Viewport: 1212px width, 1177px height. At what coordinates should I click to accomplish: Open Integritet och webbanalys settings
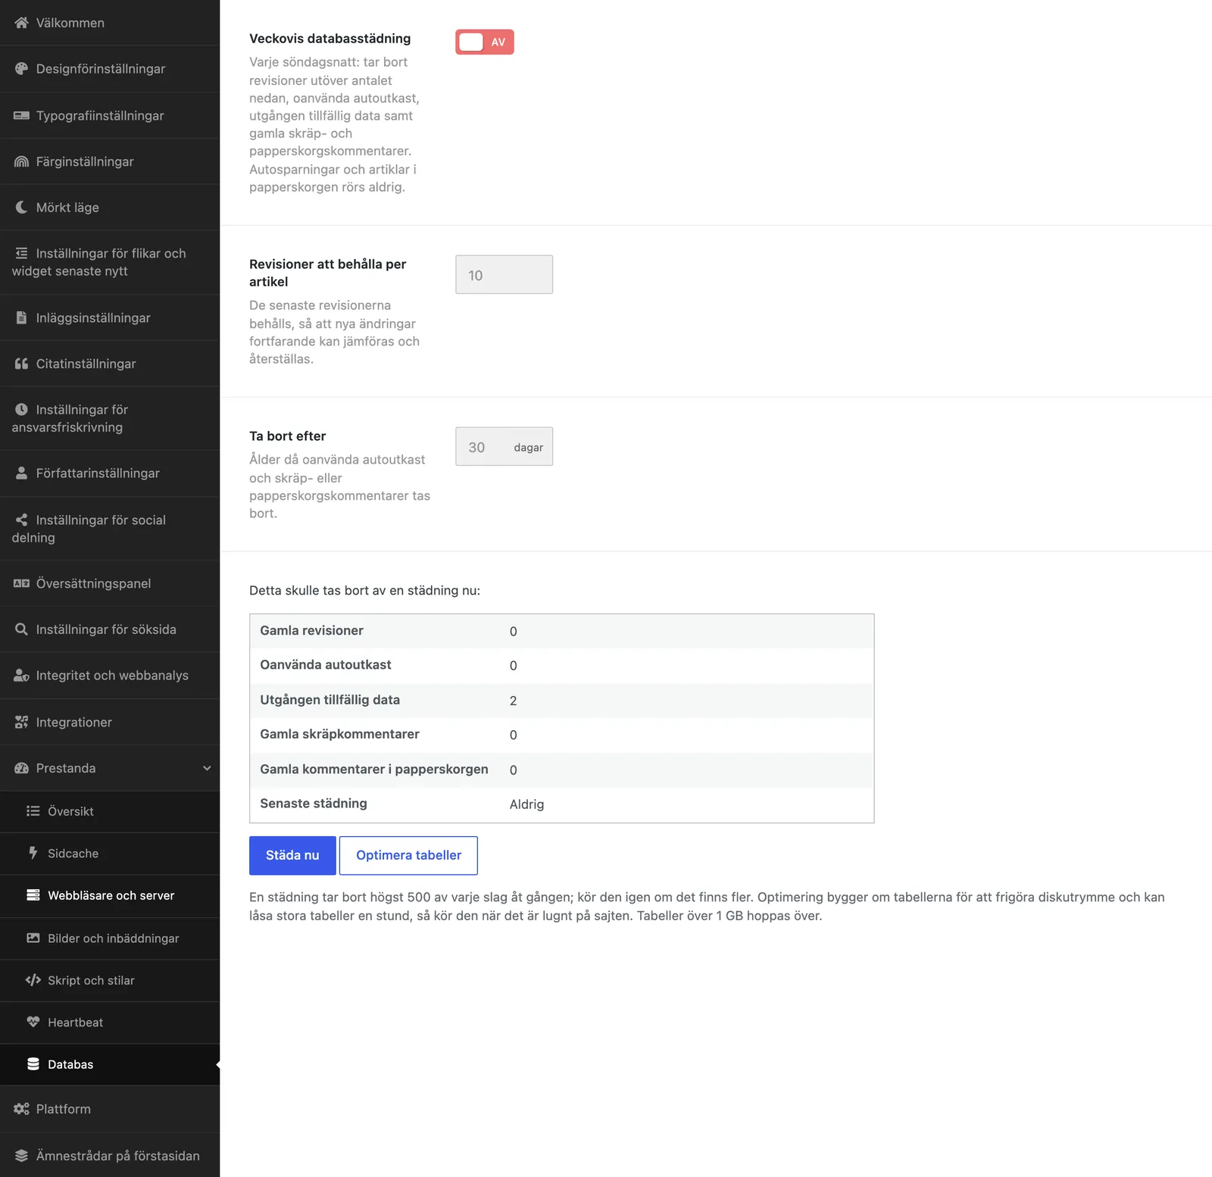[110, 676]
